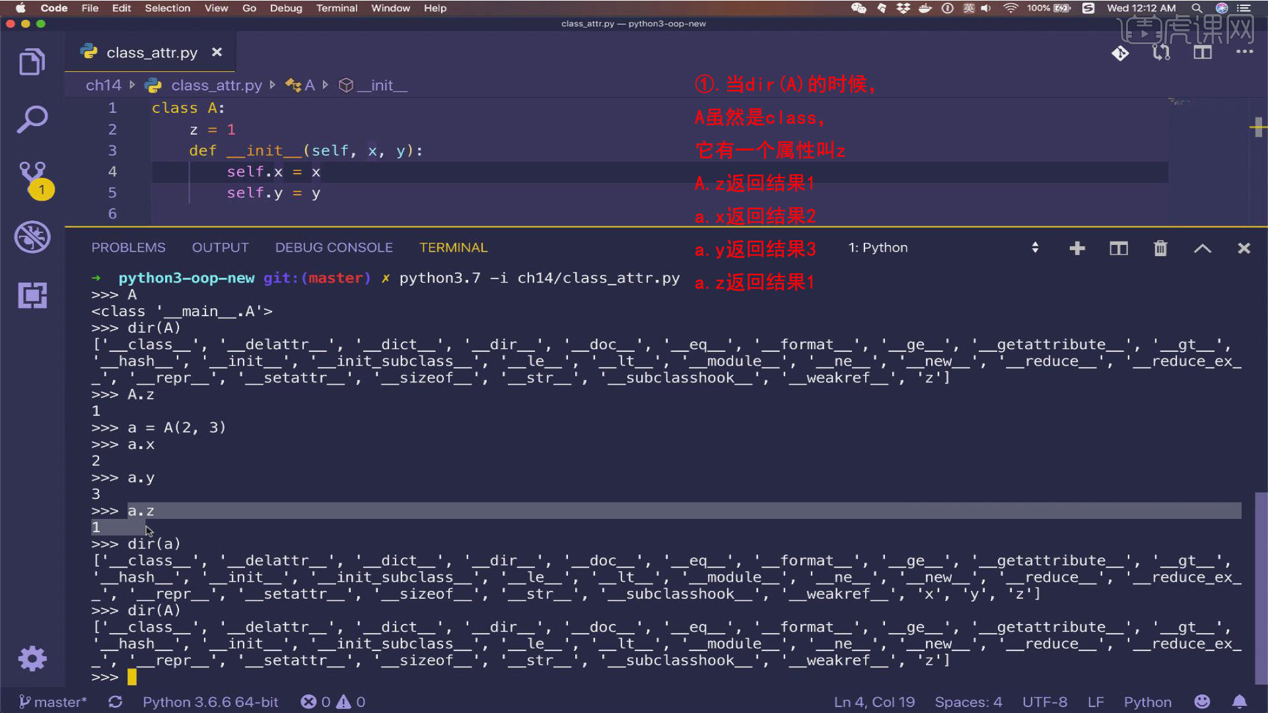Click the split editor icon

click(x=1203, y=52)
